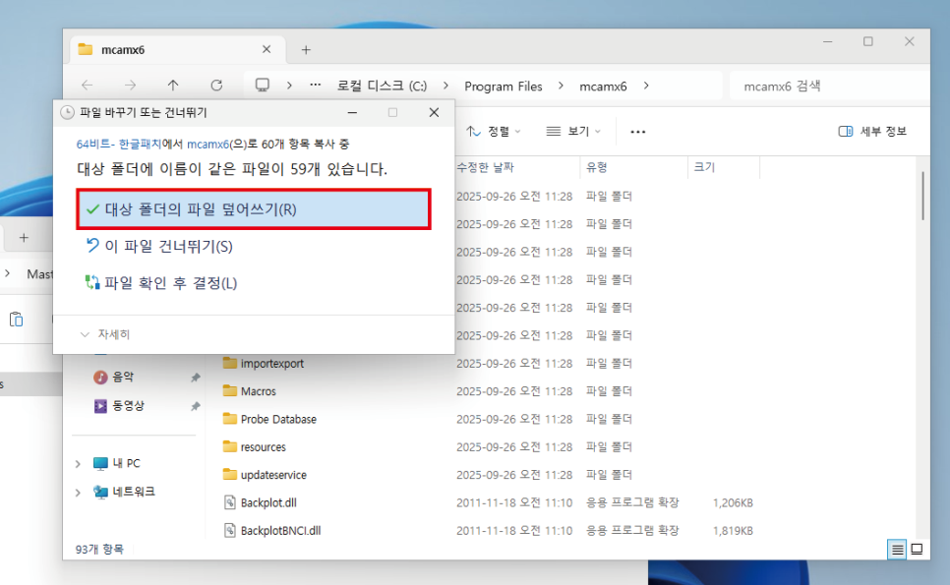950x585 pixels.
Task: Switch to large thumbnails view icon in status bar
Action: tap(917, 550)
